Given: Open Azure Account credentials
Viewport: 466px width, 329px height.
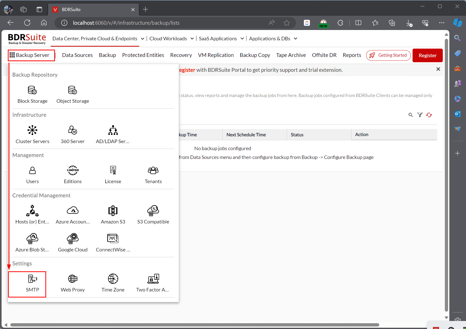Looking at the screenshot, I should point(73,215).
